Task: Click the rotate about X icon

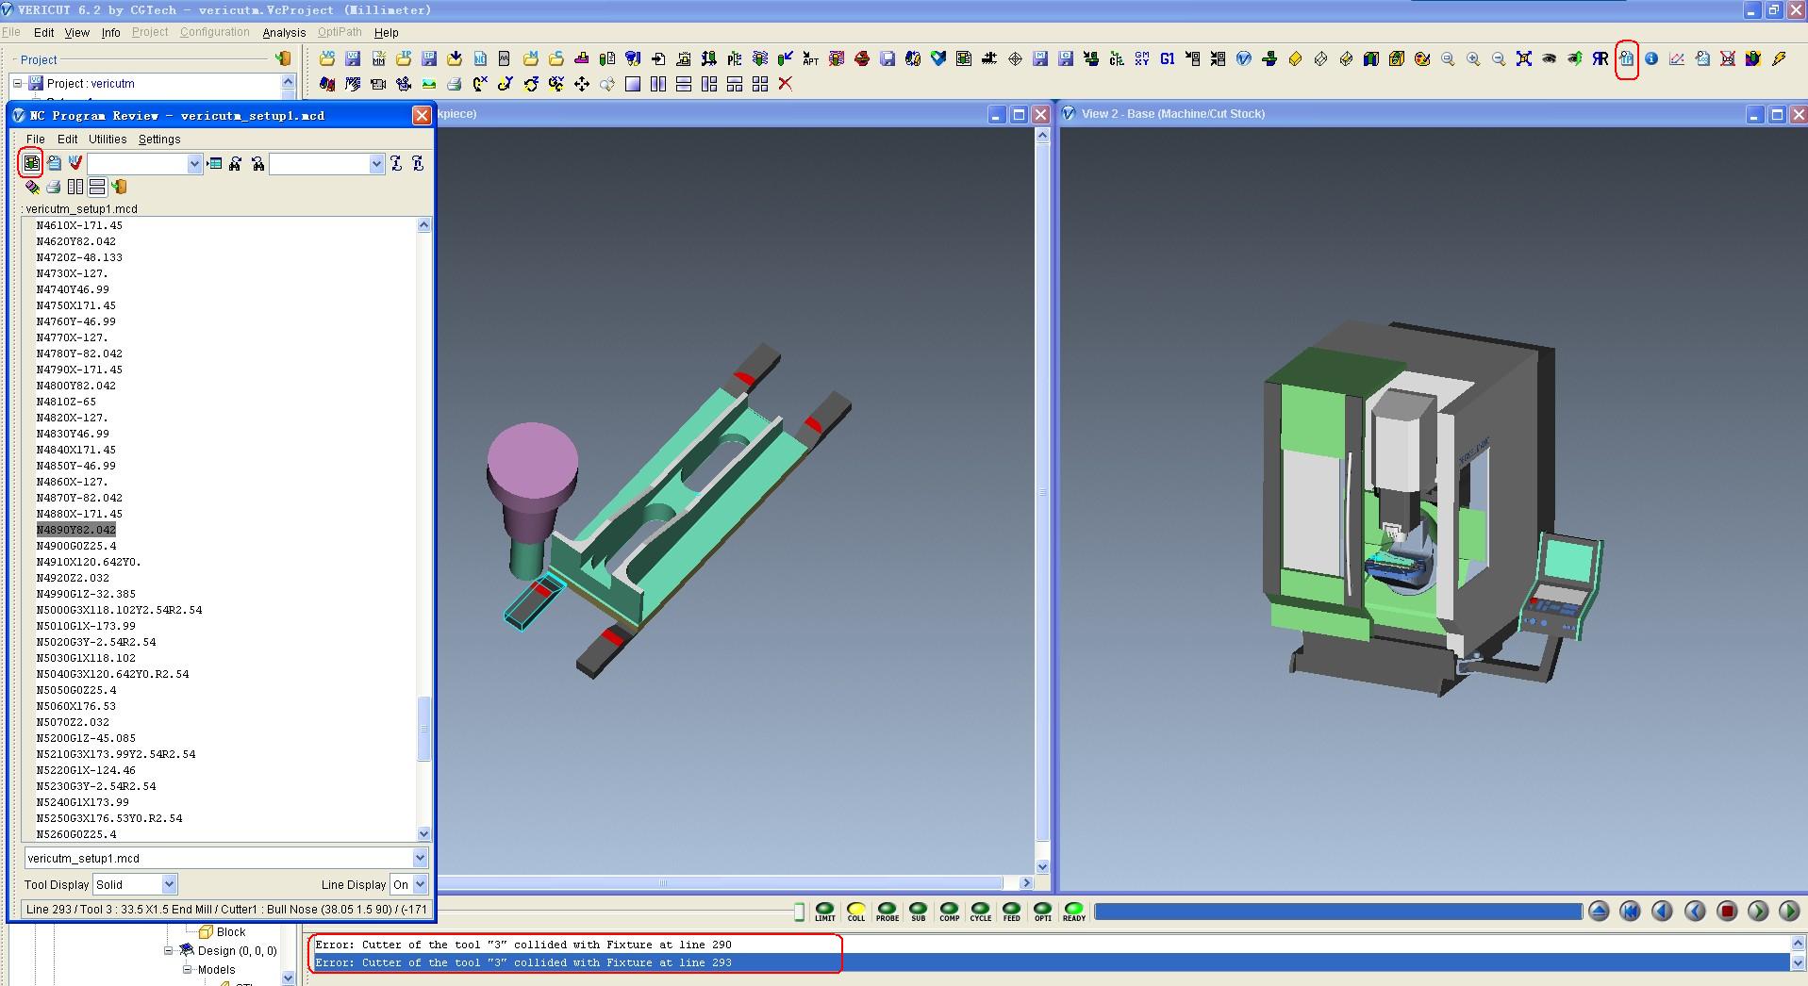Action: click(480, 84)
